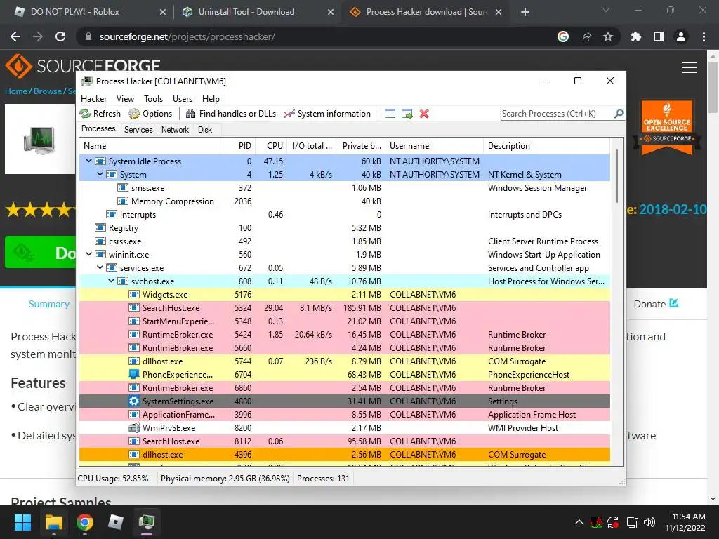
Task: Click the Chrome side panel icon
Action: [x=659, y=36]
